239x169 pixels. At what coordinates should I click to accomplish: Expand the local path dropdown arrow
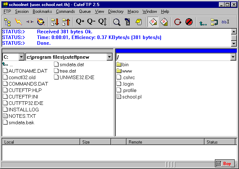[110, 57]
